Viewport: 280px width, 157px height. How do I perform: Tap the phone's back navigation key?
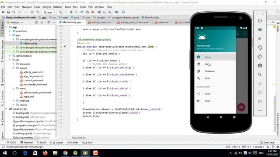[x=207, y=117]
